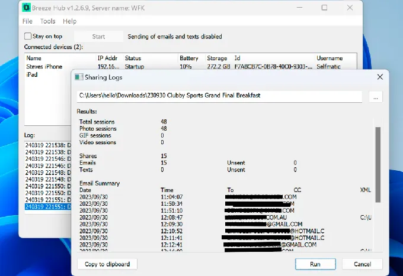Click the Breeze Hub app icon in title bar
This screenshot has height=276, width=403.
click(x=26, y=8)
